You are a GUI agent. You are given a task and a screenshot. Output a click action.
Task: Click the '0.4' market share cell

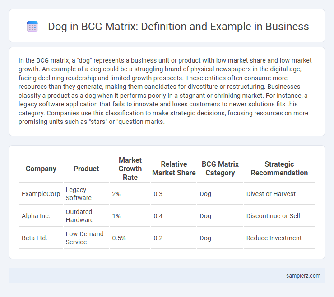174,216
